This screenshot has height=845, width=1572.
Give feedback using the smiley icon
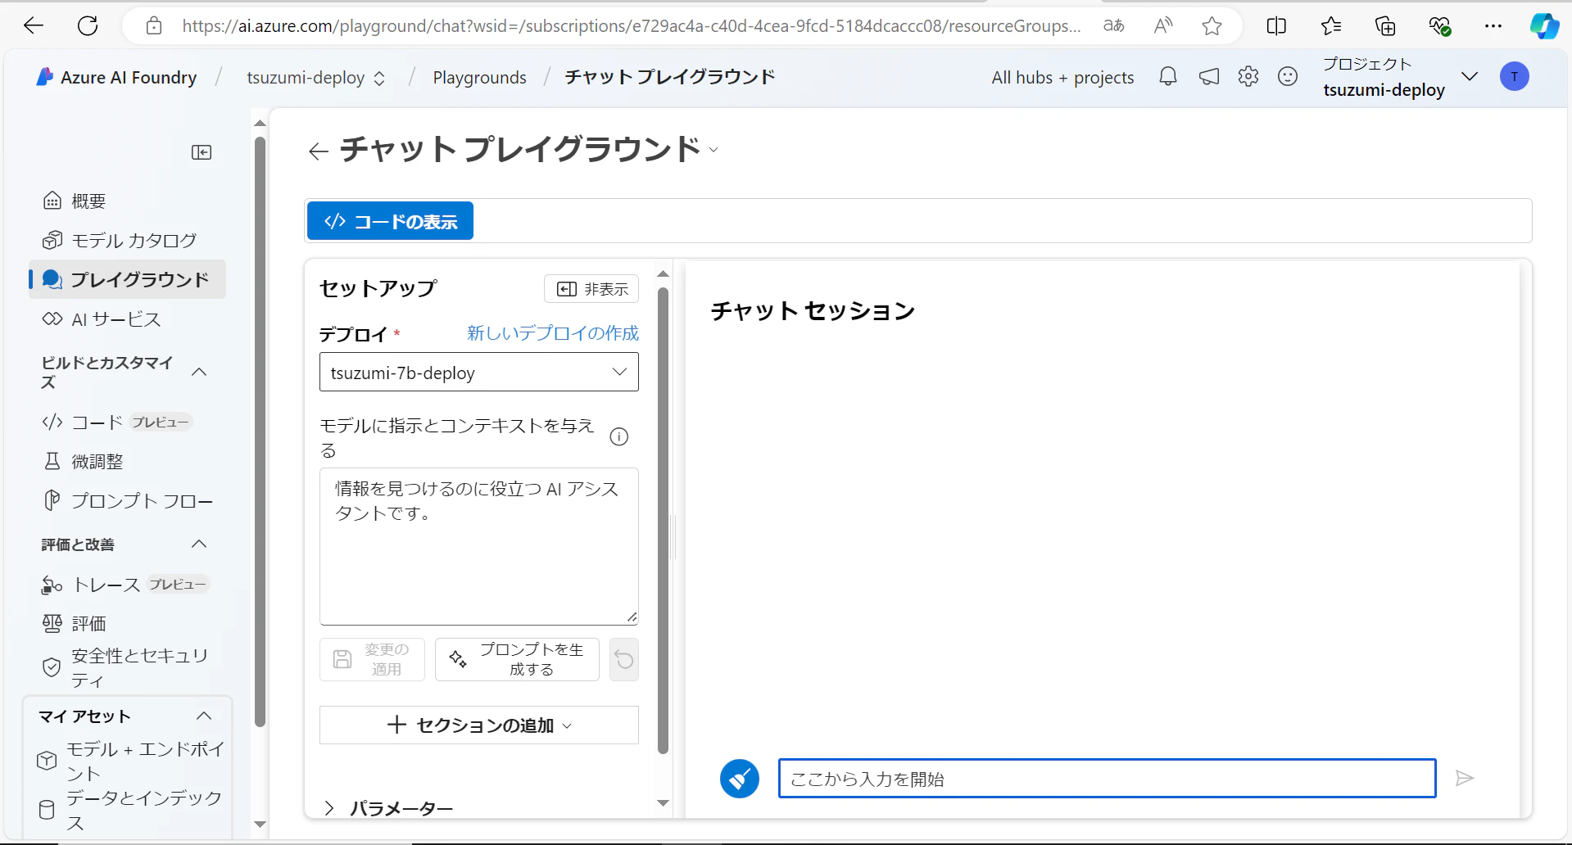(x=1287, y=76)
